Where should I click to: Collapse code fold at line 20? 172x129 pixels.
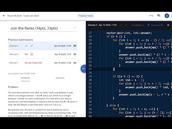92,44
